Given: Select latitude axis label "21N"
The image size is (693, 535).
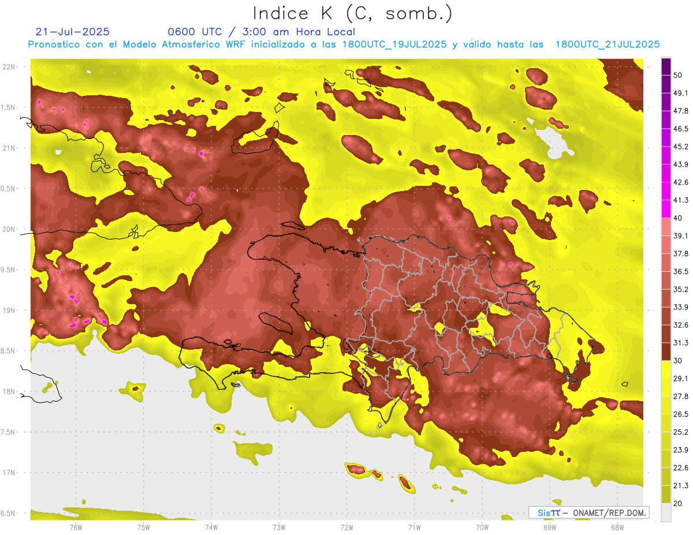Looking at the screenshot, I should [x=9, y=148].
